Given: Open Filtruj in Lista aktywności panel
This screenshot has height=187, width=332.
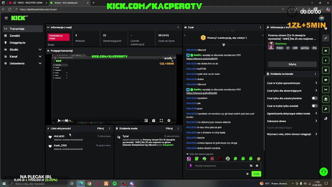Looking at the screenshot, I should (100, 129).
